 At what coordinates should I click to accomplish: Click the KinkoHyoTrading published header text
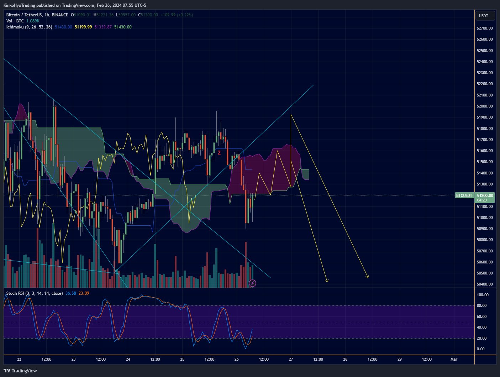pyautogui.click(x=75, y=5)
